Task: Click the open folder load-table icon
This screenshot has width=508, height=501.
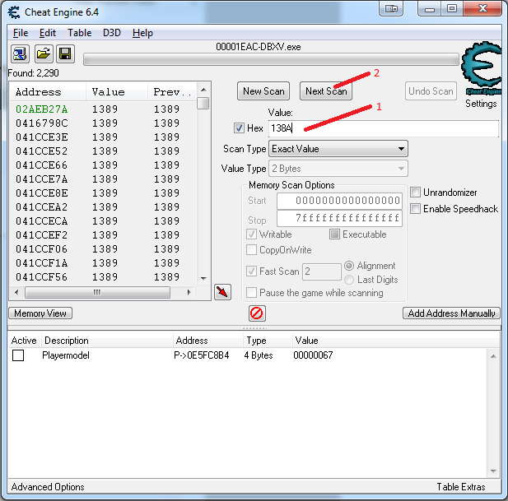Action: (x=44, y=53)
